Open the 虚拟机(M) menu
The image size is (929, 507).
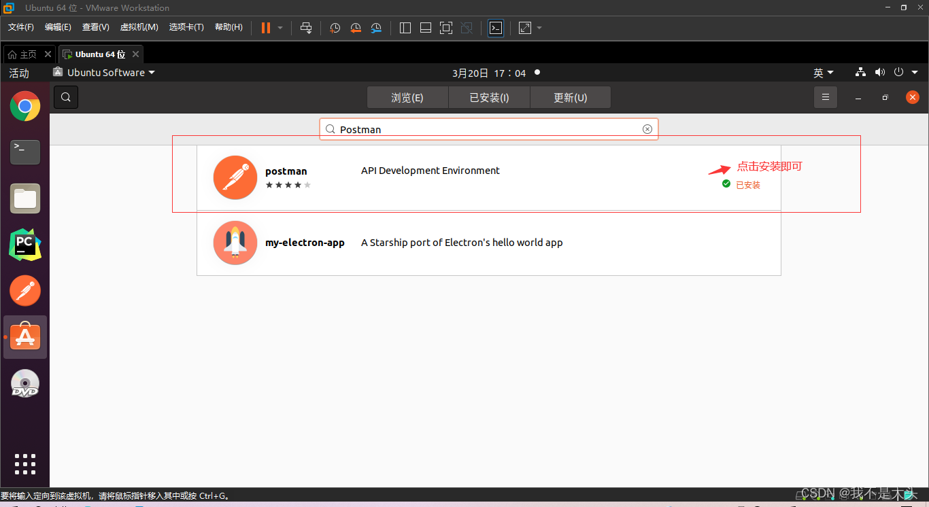click(139, 27)
